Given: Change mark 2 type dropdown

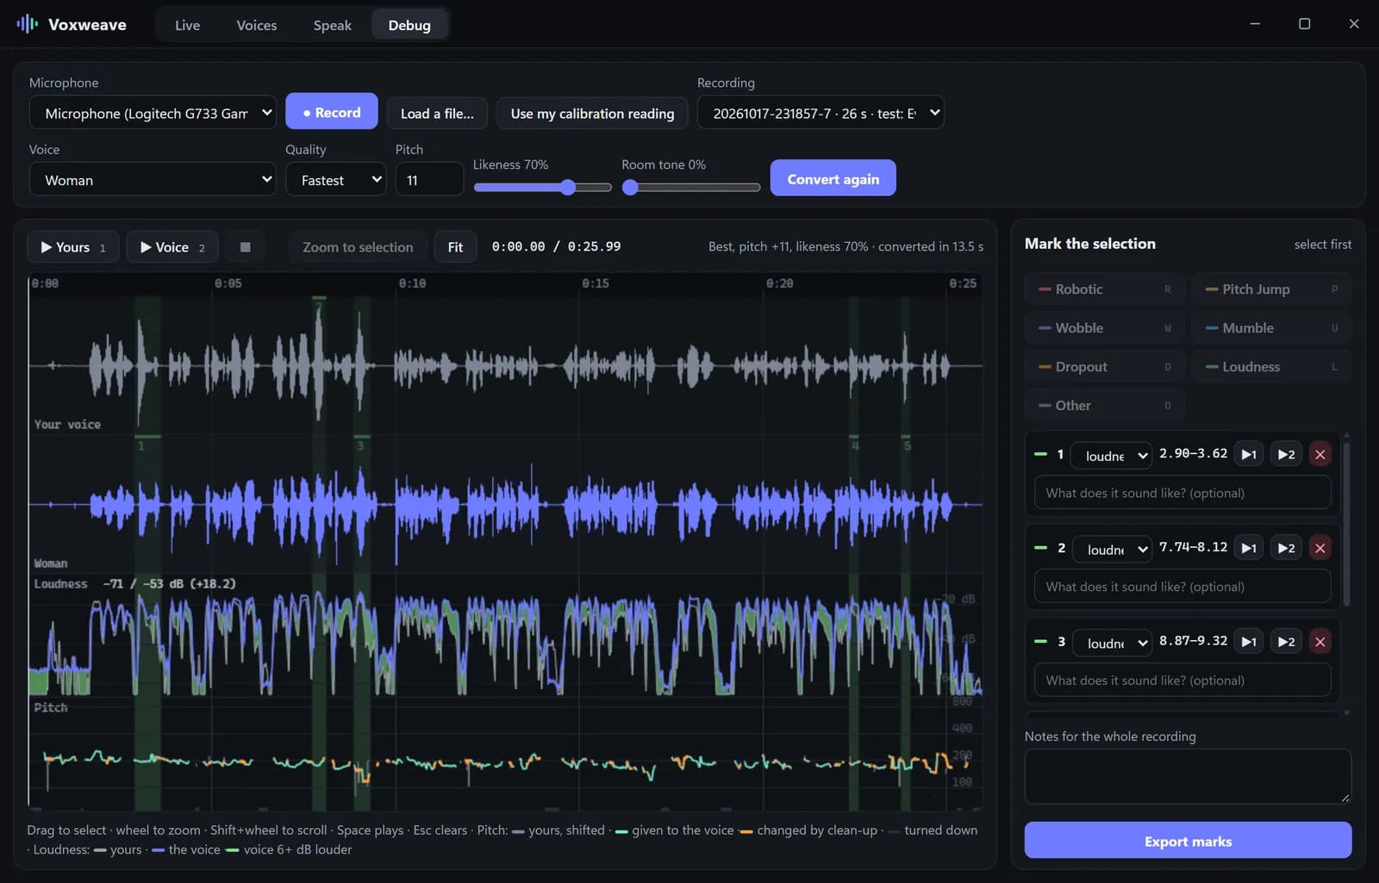Looking at the screenshot, I should tap(1112, 549).
